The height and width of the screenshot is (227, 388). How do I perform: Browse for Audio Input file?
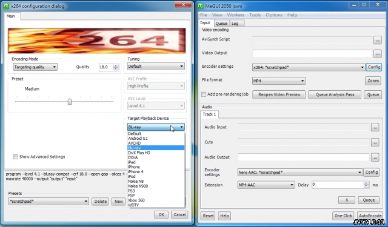[x=375, y=128]
